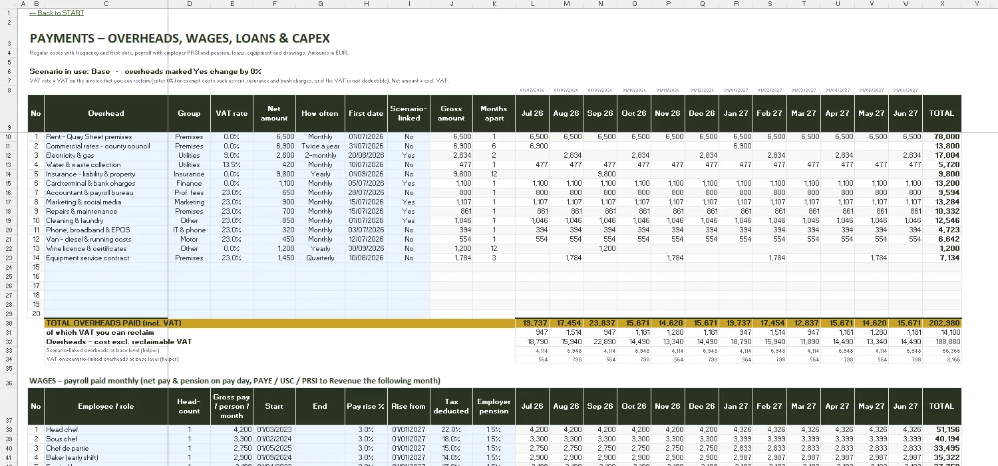Select the How often column header
This screenshot has height=466, width=998.
coord(320,113)
